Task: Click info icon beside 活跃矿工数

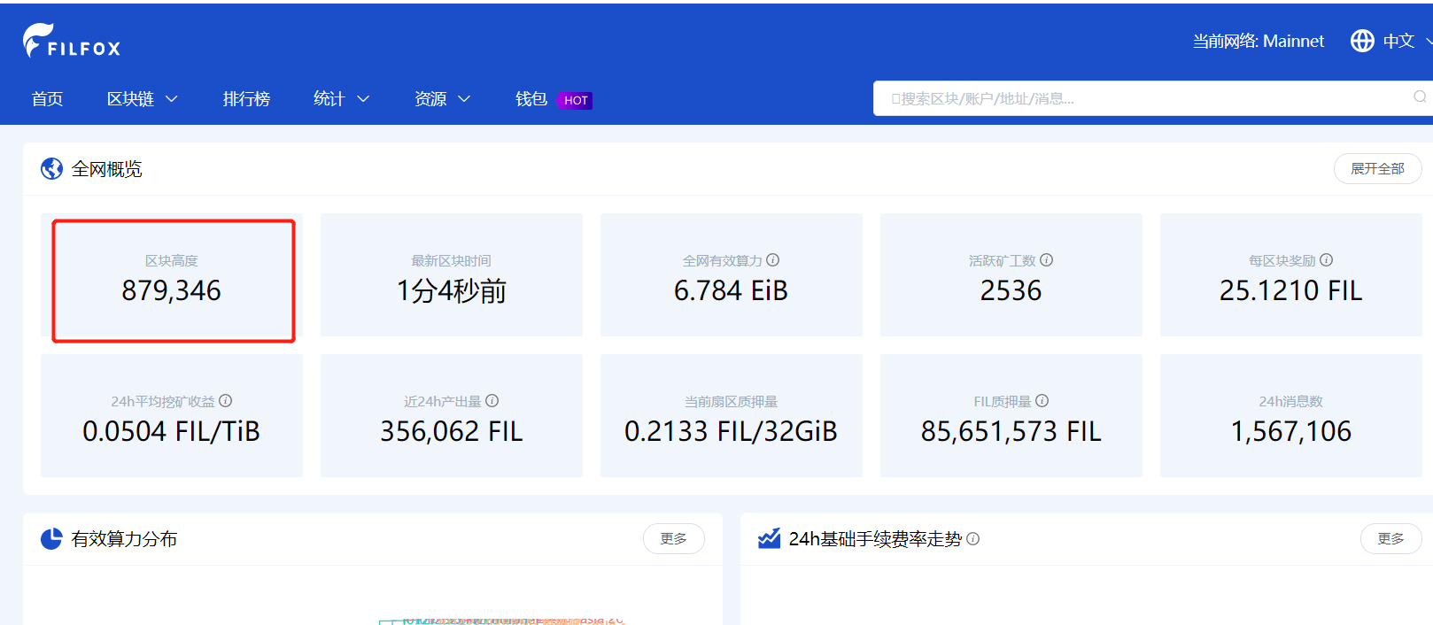Action: click(1047, 260)
